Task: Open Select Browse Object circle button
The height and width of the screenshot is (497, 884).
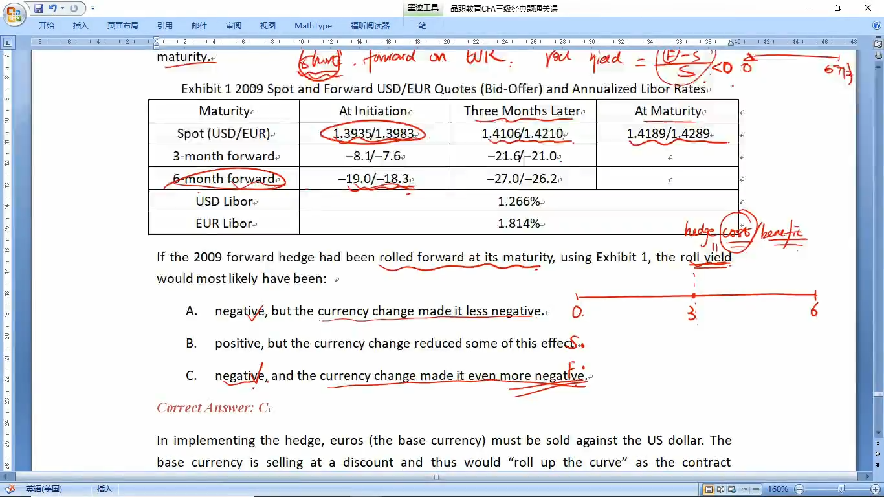Action: tap(878, 456)
